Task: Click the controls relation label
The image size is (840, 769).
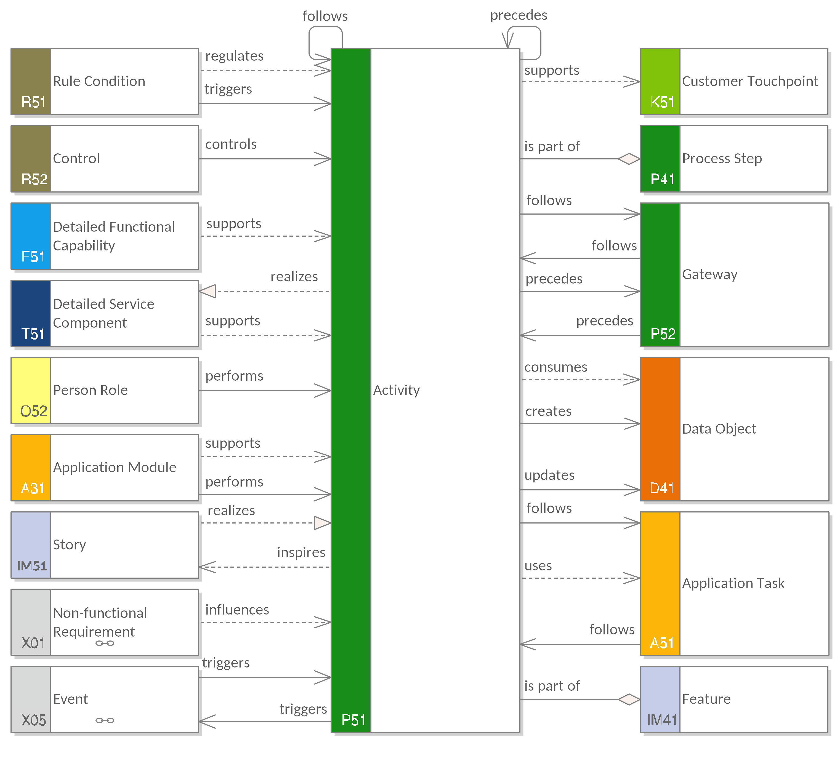Action: click(x=231, y=144)
